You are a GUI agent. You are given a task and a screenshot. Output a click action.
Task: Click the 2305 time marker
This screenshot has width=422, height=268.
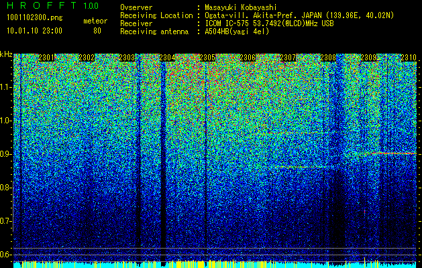point(207,58)
